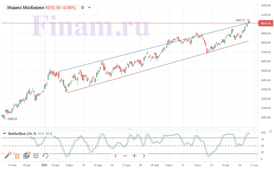
Task: Shift chart right with the right chevron
Action: point(144,155)
